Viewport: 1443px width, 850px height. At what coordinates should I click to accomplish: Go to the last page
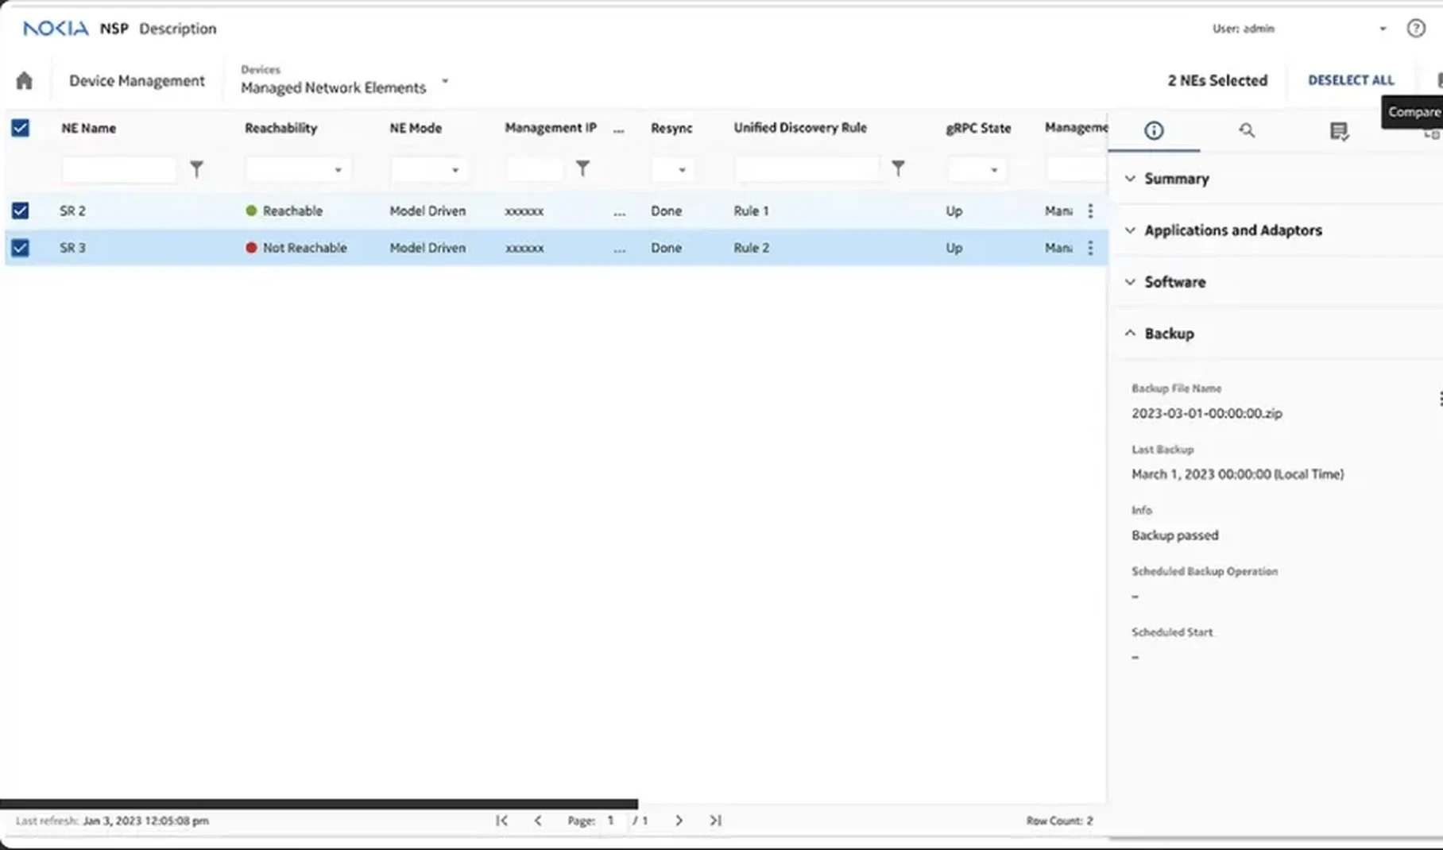pos(715,821)
